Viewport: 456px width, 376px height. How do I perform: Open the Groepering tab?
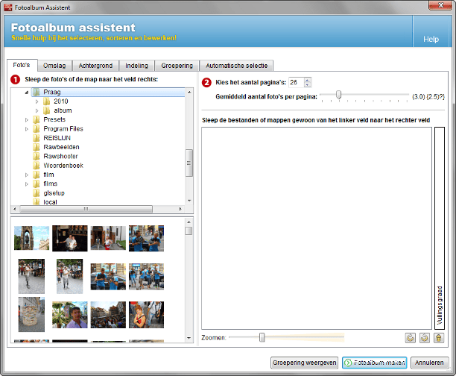point(177,66)
